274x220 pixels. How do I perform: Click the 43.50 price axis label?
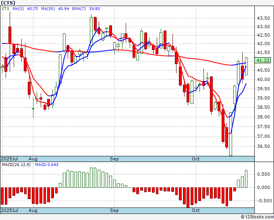click(264, 18)
